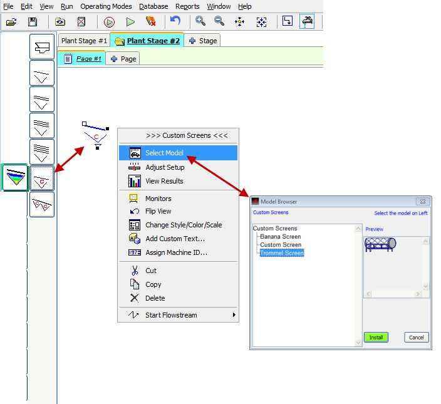This screenshot has width=441, height=404.
Task: Select the colored screens category icon
Action: tap(14, 178)
